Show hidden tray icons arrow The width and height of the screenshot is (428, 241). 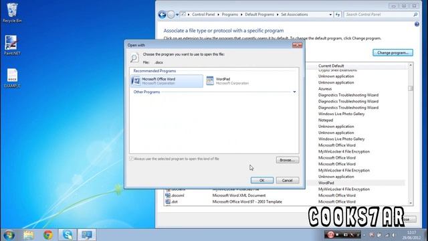pyautogui.click(x=364, y=235)
